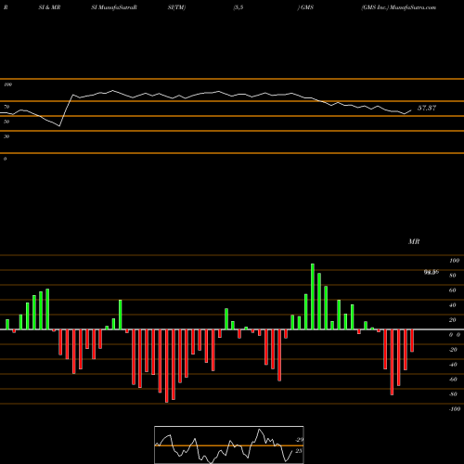The height and width of the screenshot is (464, 464).
Task: Select the MR panel label
Action: click(414, 241)
